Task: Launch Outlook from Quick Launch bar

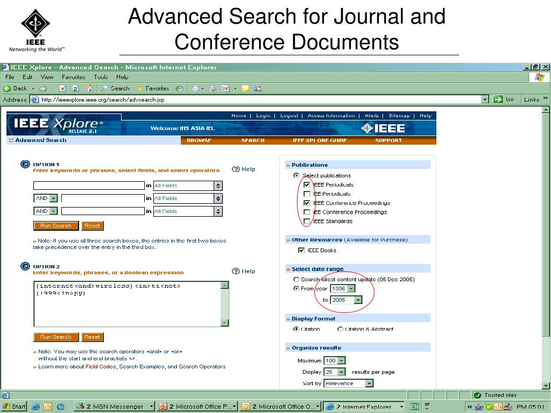Action: 48,407
